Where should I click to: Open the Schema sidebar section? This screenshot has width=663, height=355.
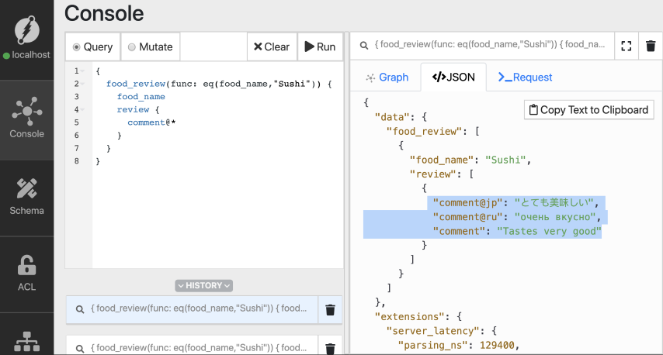tap(27, 196)
